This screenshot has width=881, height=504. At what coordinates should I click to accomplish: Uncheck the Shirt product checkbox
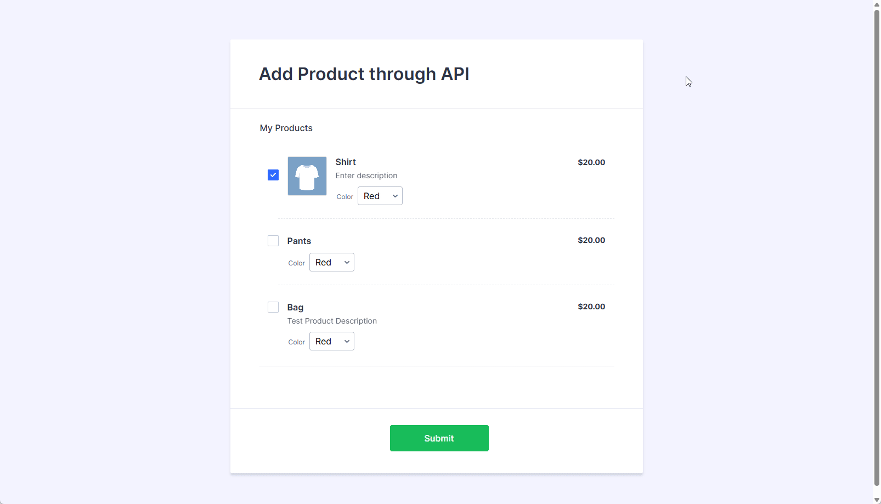click(273, 175)
